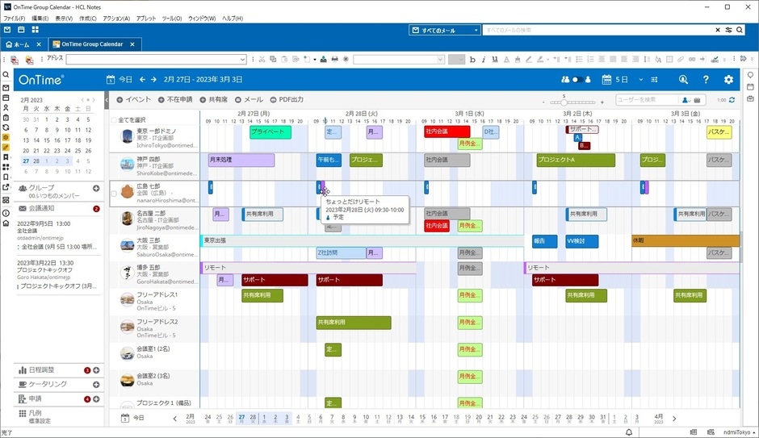
Task: Click the 共有席 button
Action: pyautogui.click(x=213, y=99)
